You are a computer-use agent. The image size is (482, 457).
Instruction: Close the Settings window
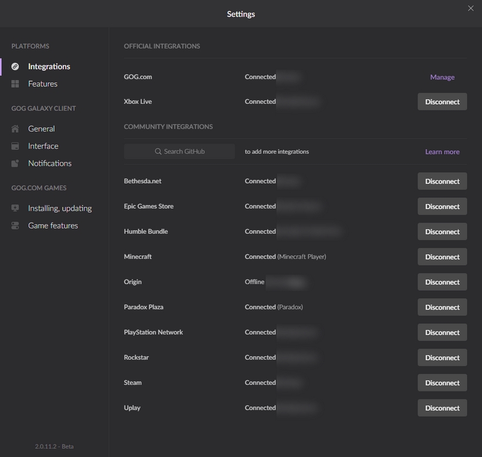[470, 8]
